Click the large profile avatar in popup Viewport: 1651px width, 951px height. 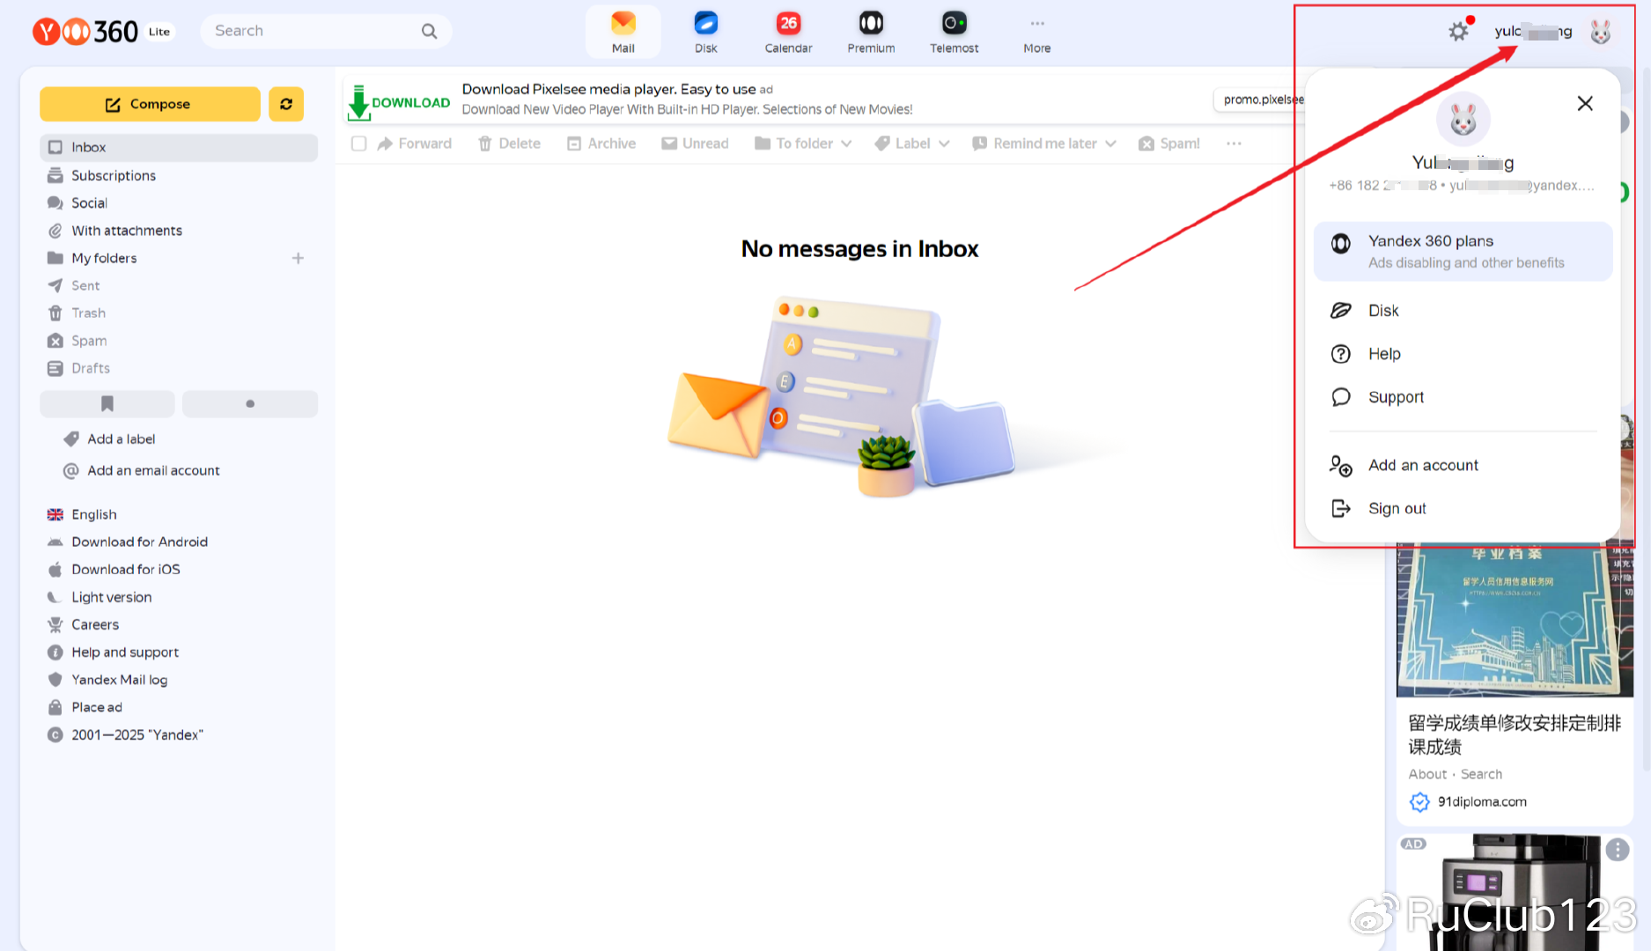click(1463, 119)
